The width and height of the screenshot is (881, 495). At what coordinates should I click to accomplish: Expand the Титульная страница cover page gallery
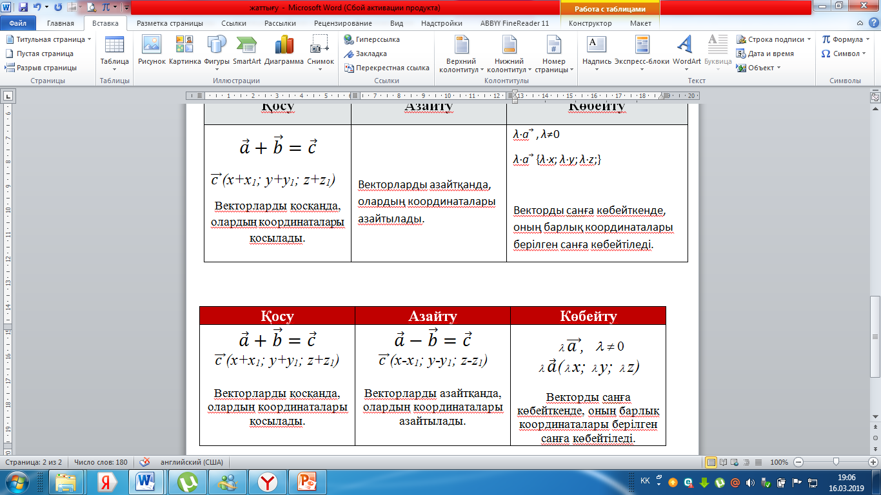(x=48, y=39)
